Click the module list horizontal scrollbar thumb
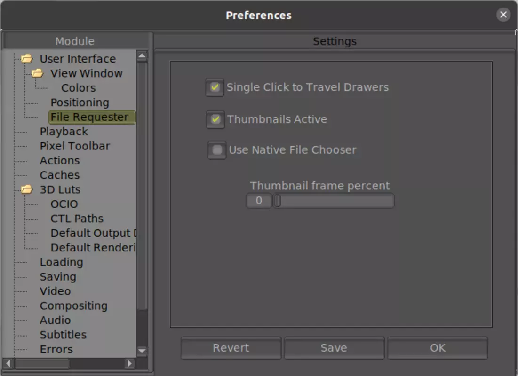The width and height of the screenshot is (518, 376). 42,363
